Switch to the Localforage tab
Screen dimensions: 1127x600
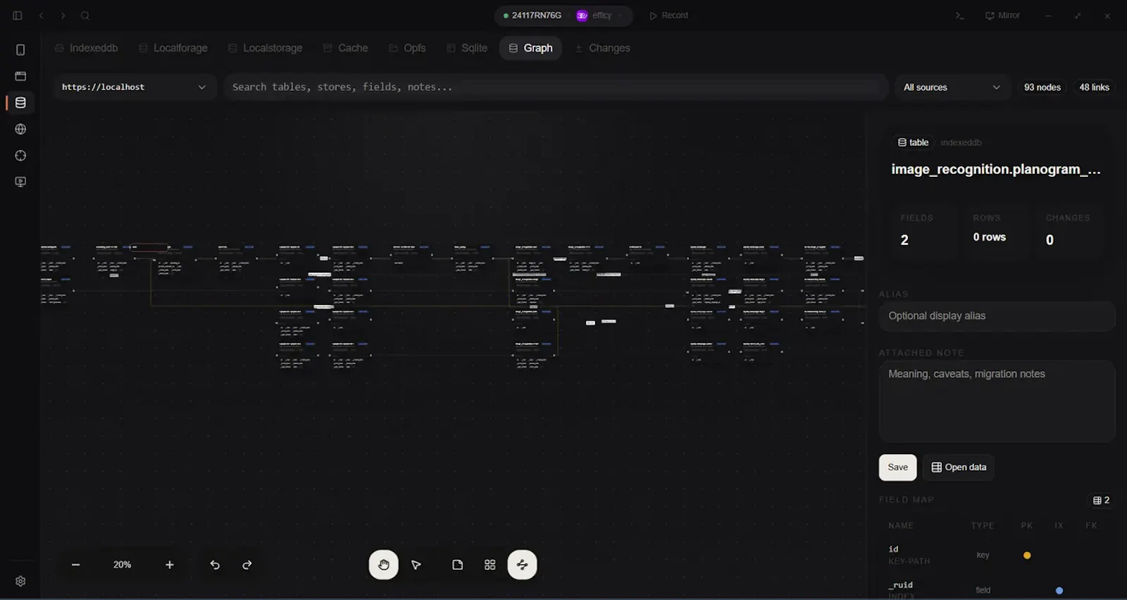pos(173,48)
